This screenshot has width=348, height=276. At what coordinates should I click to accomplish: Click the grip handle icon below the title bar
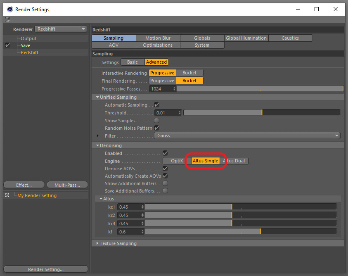7,19
